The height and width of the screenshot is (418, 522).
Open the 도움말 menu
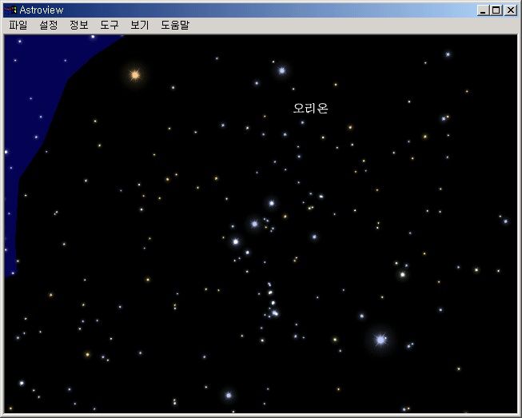click(175, 25)
